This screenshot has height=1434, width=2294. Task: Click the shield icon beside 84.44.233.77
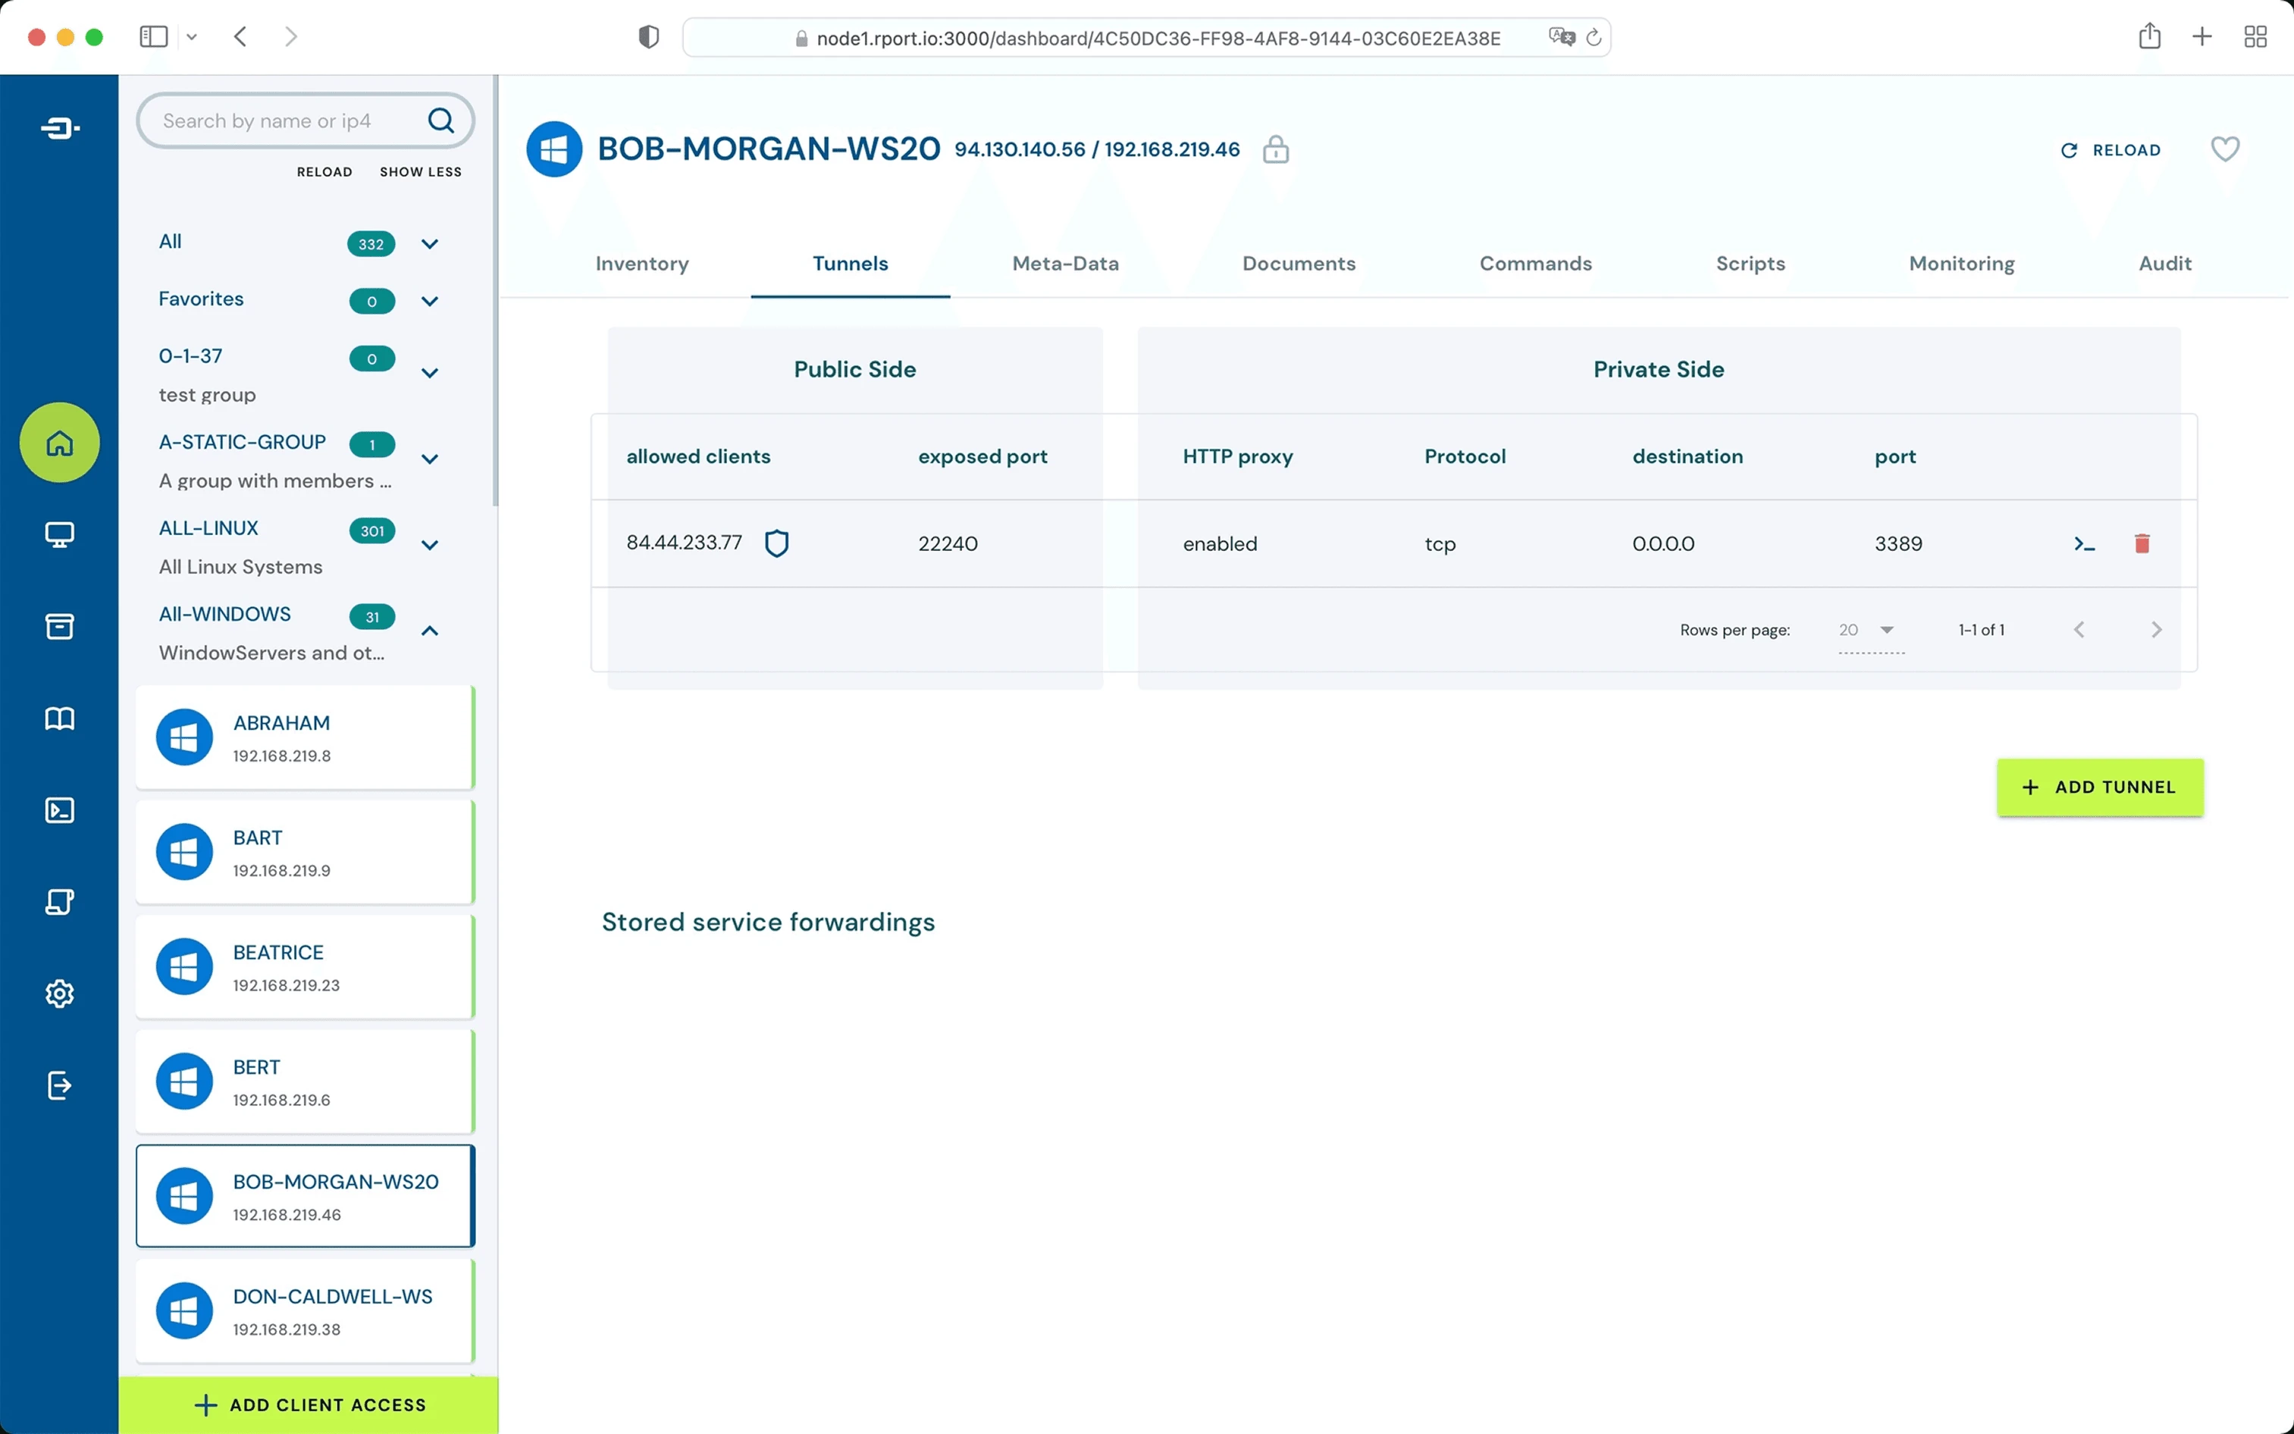coord(777,543)
